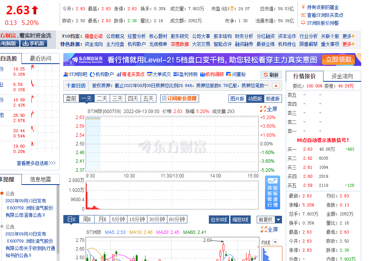The height and width of the screenshot is (261, 374).
Task: Click the 买一 price 2.63
Action: tap(308, 149)
